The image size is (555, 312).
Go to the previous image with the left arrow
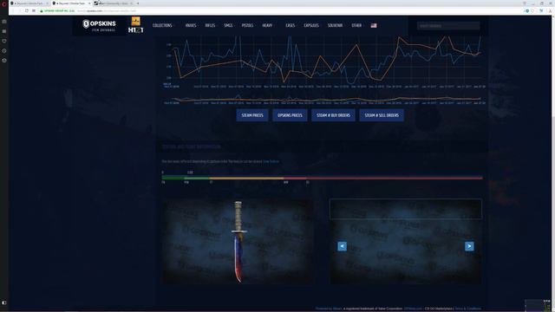(x=342, y=246)
